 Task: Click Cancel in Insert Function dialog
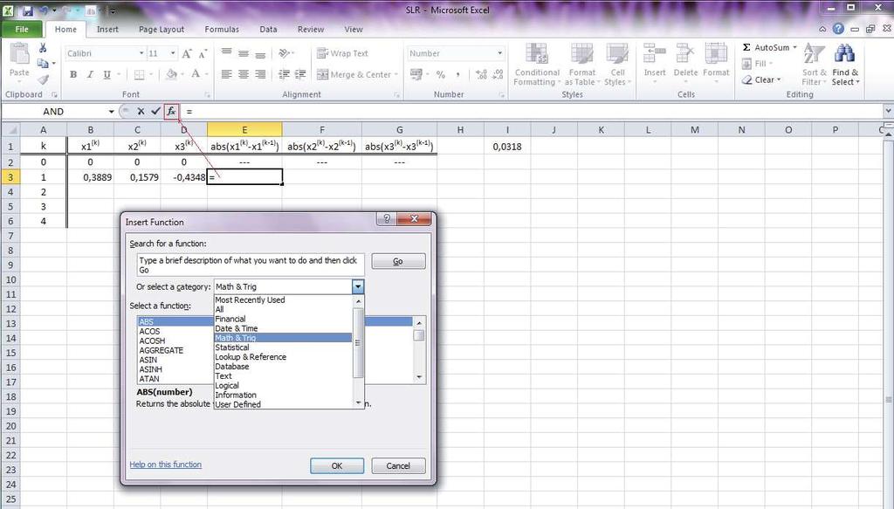[398, 465]
